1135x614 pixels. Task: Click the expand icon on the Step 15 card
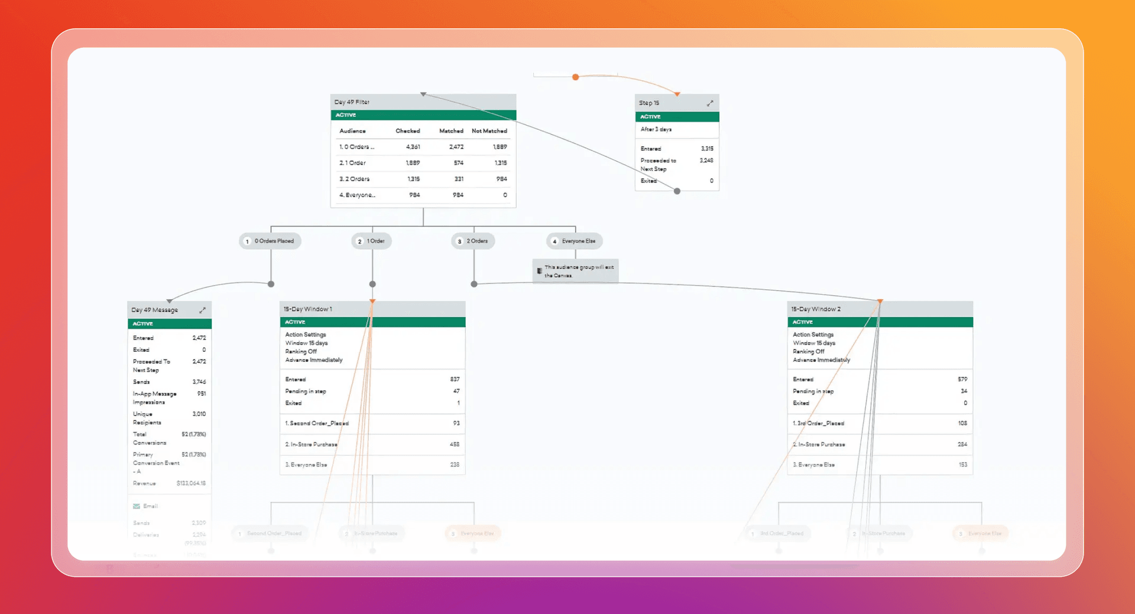pos(710,102)
